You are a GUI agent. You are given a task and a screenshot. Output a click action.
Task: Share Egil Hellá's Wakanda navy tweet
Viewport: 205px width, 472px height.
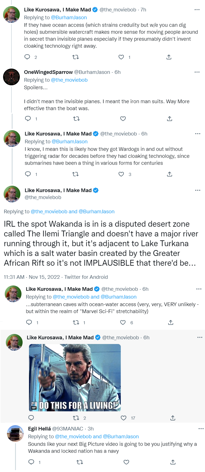coord(173,462)
